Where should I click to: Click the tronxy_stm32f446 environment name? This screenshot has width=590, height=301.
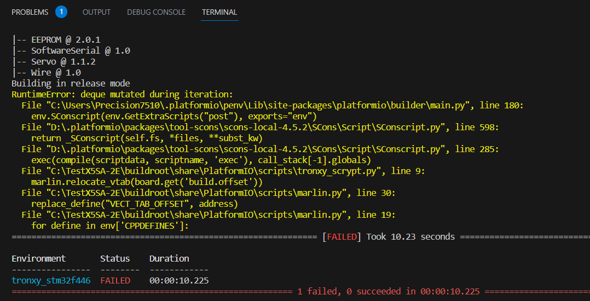(51, 281)
